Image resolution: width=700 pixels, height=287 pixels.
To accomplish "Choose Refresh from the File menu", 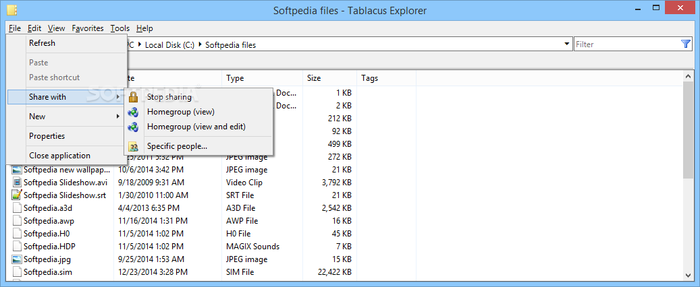I will [68, 43].
